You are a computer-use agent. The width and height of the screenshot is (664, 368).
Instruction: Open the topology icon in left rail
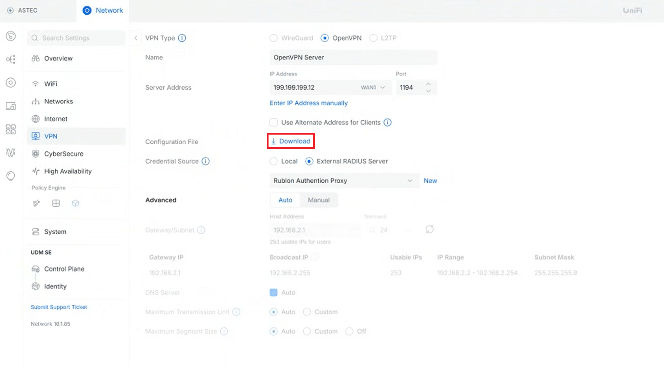tap(11, 59)
